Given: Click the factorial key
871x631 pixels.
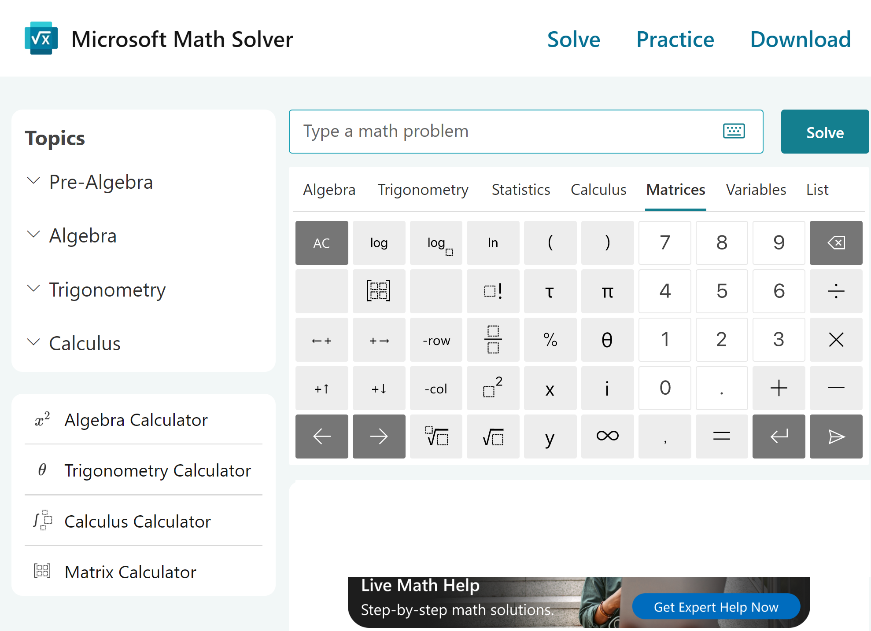Looking at the screenshot, I should [x=493, y=291].
